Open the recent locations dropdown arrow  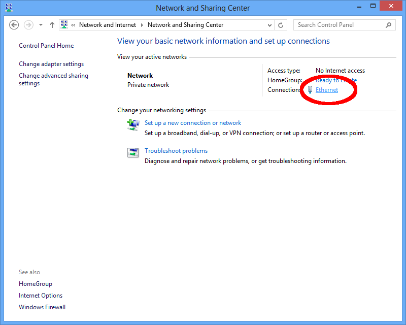41,25
